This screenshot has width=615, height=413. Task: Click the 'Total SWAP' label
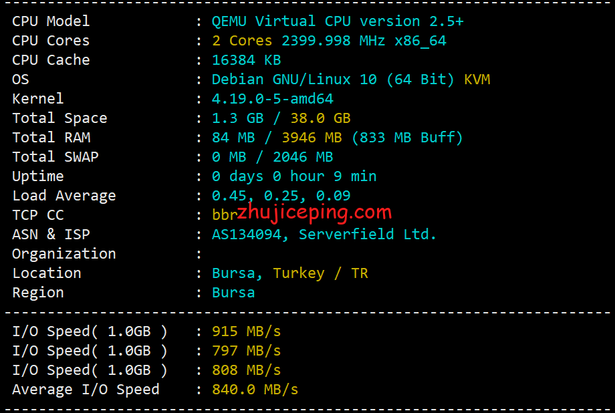[55, 157]
